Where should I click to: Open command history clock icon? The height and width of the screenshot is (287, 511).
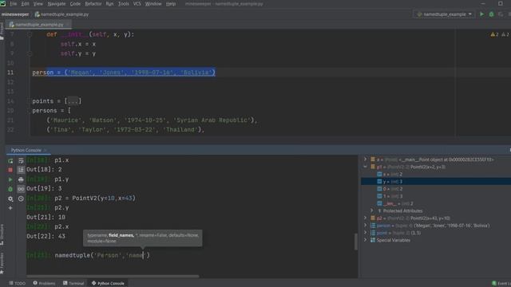coord(21,199)
